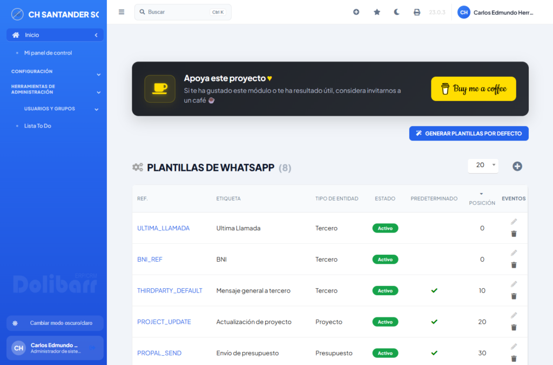Click the Inicio home icon

tap(16, 35)
